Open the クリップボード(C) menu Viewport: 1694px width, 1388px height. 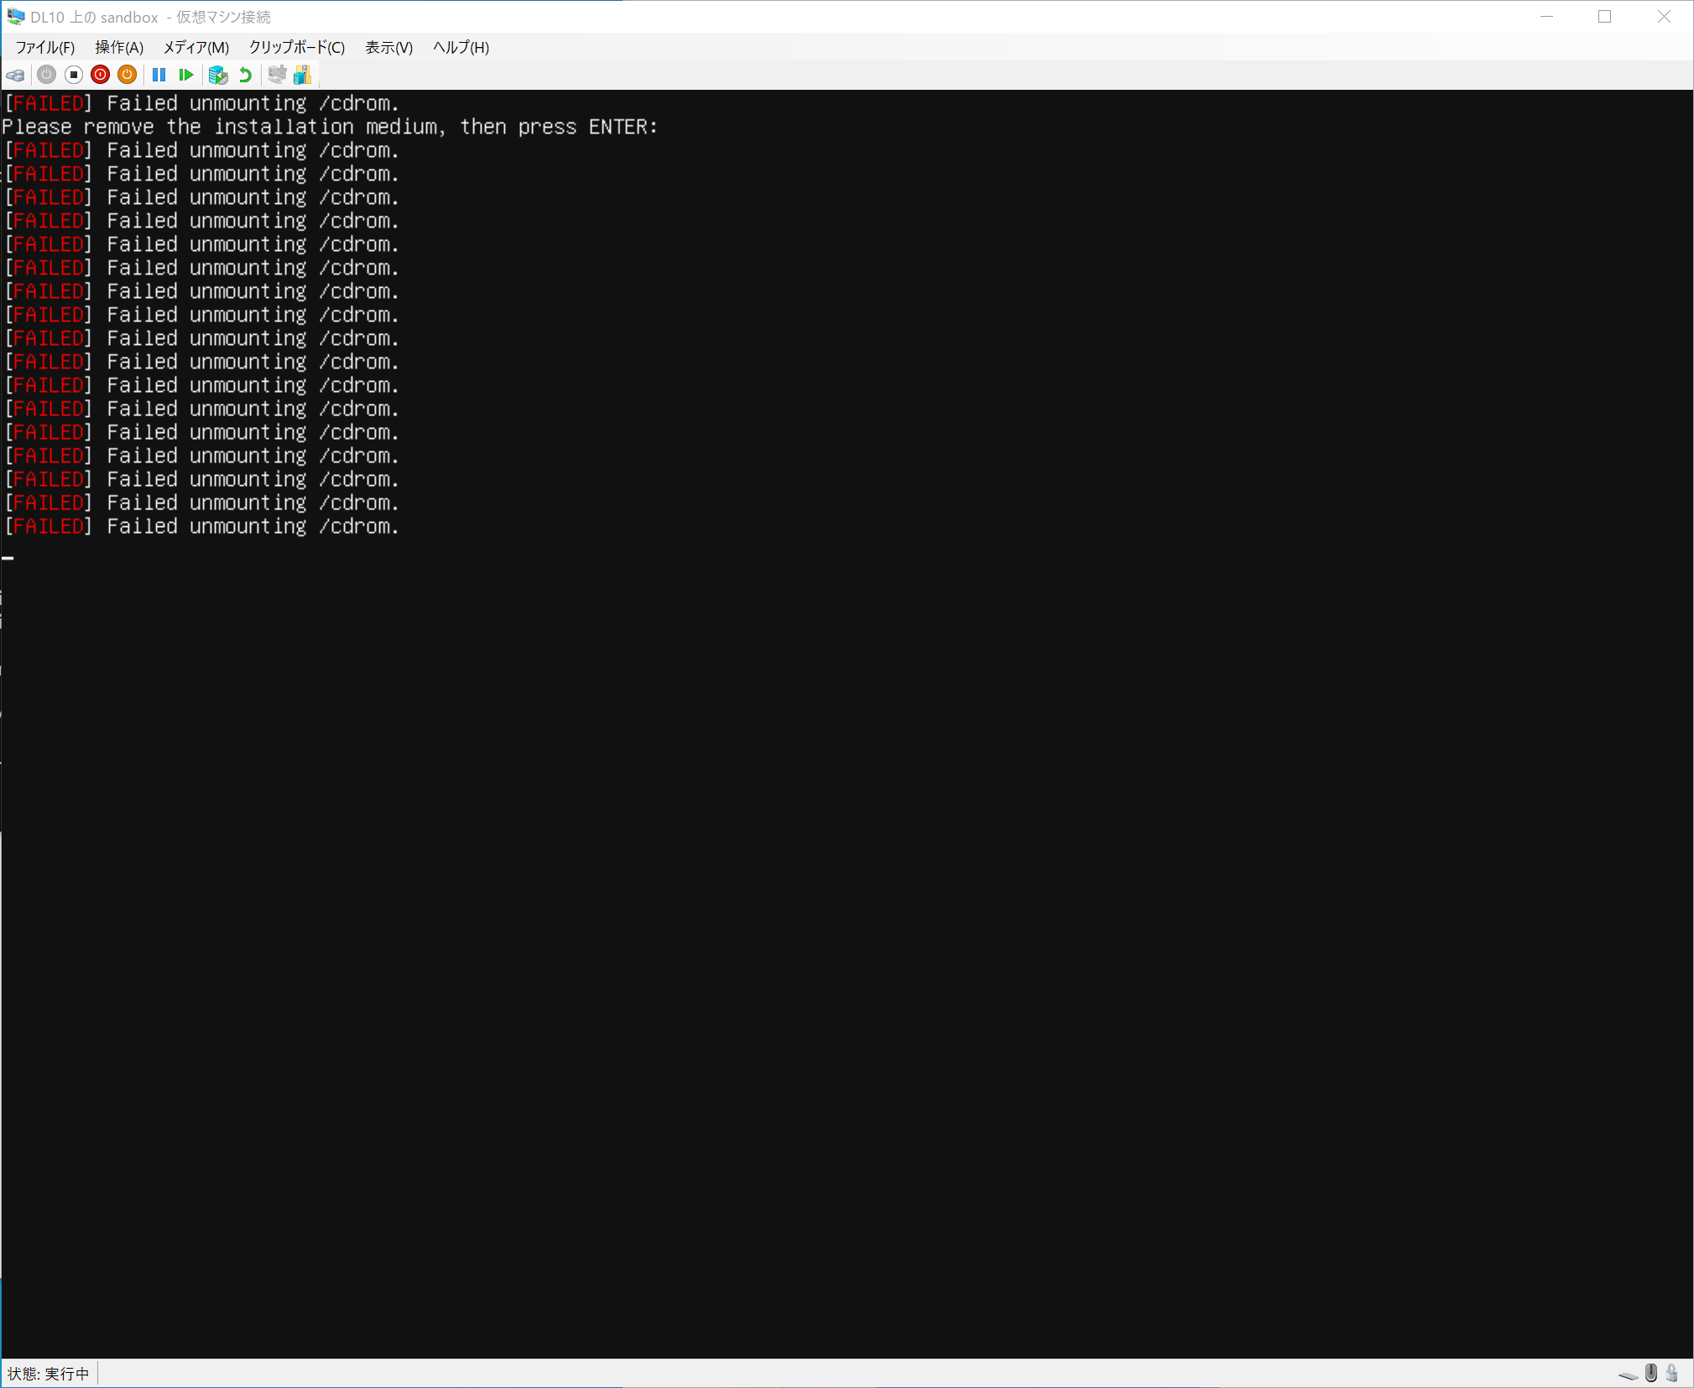coord(297,48)
